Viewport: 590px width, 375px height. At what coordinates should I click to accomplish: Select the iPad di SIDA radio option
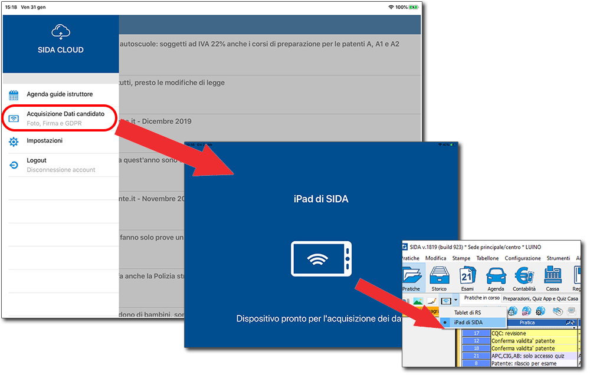(x=468, y=323)
